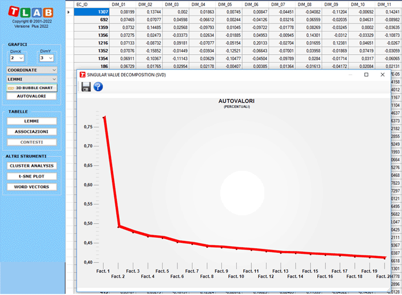Open the LEMMI table button under Tabelle
The image size is (402, 295).
click(x=32, y=121)
